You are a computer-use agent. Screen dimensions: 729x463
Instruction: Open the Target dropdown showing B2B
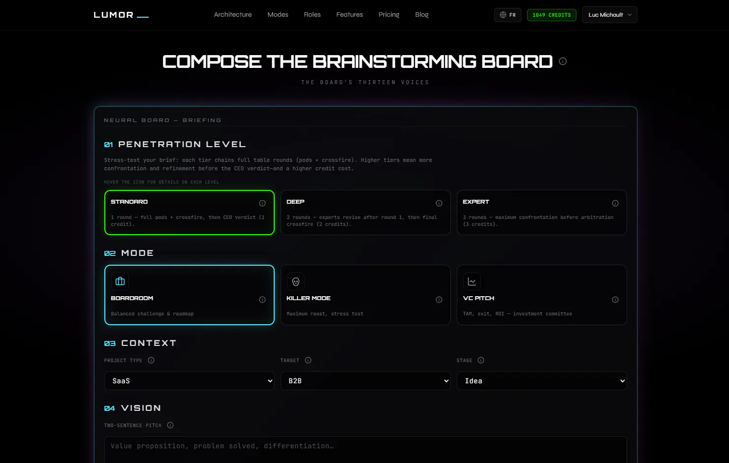point(366,381)
